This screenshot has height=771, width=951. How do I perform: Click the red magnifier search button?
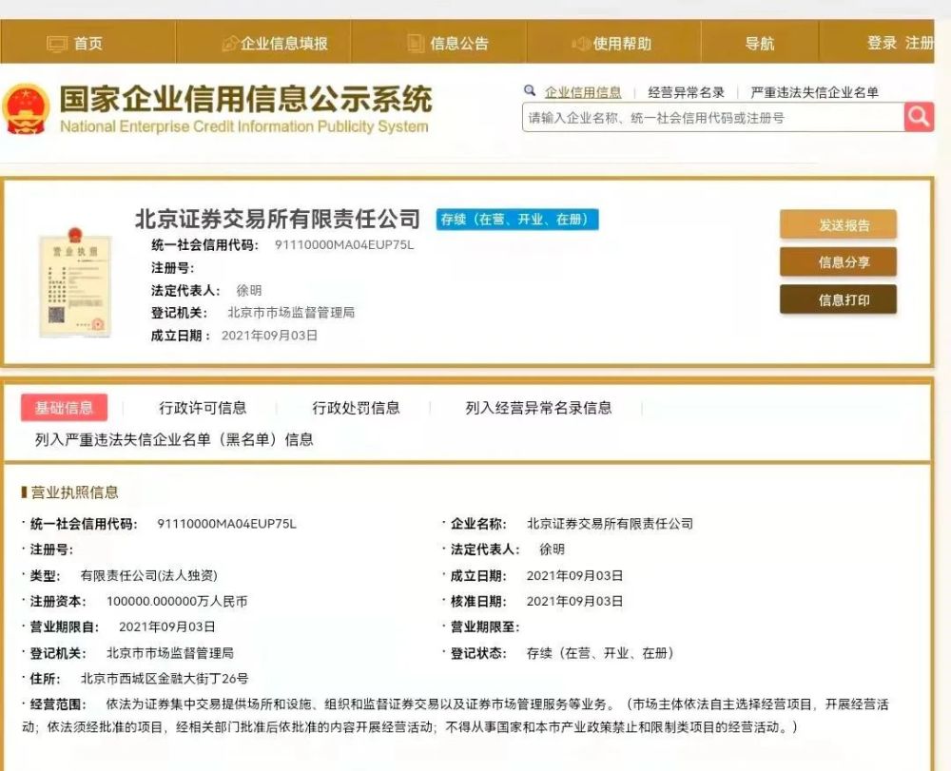[x=919, y=116]
